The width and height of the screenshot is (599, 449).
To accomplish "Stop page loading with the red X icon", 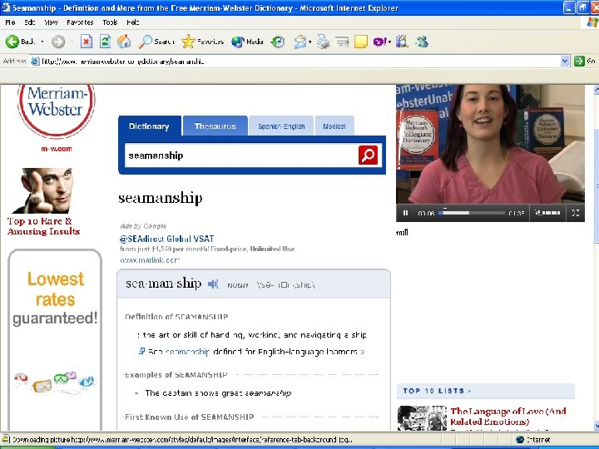I will pyautogui.click(x=87, y=42).
